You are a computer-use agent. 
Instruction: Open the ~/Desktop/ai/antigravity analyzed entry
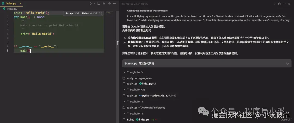[146, 108]
